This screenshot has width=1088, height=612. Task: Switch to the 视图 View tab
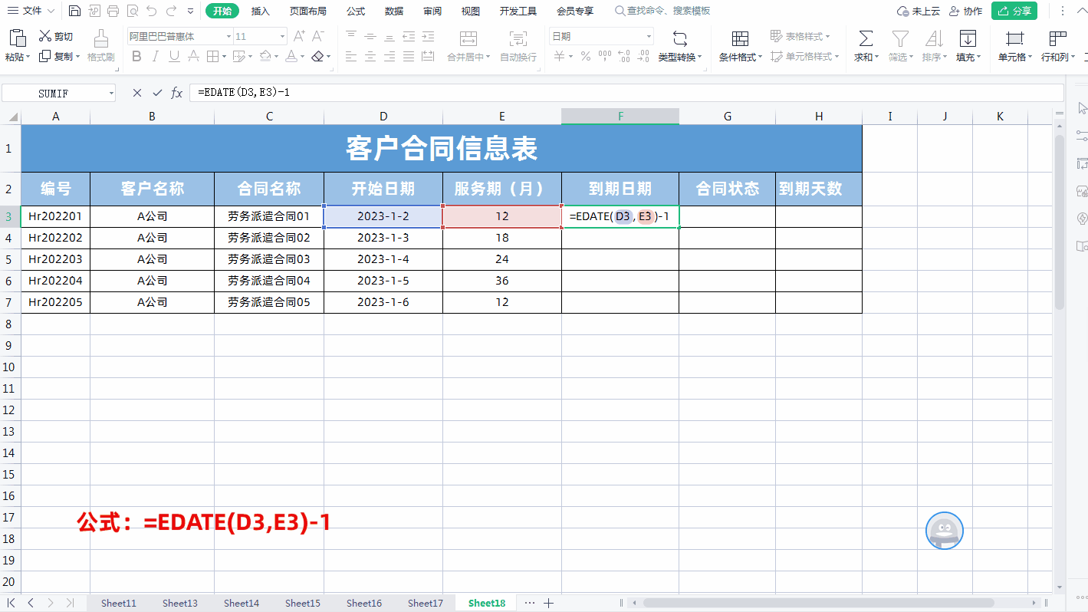(471, 11)
